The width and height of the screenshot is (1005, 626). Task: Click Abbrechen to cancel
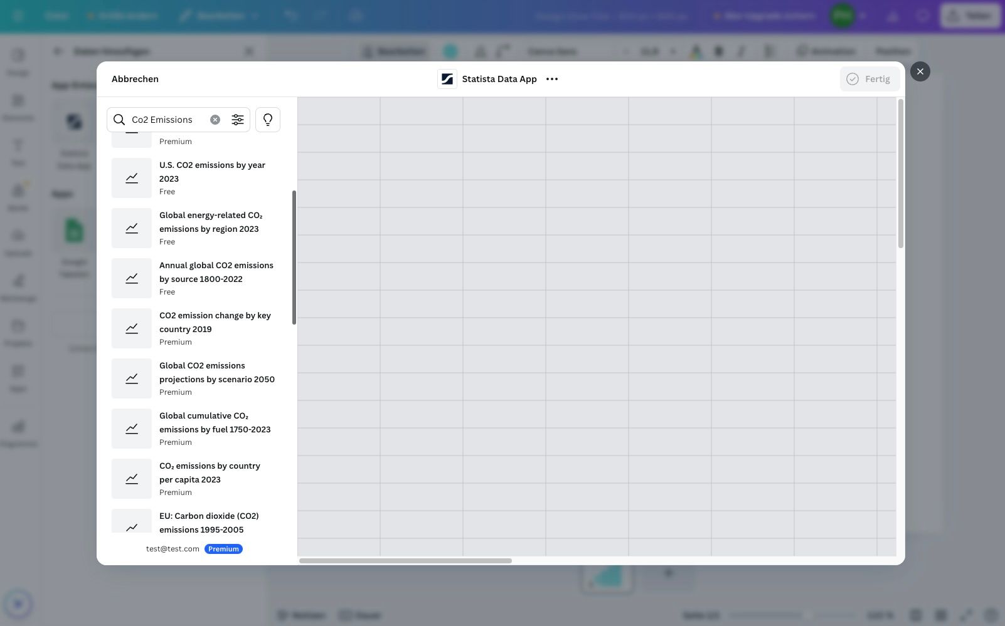click(135, 79)
